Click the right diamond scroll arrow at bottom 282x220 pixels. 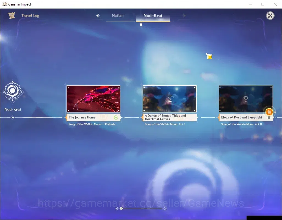click(165, 208)
